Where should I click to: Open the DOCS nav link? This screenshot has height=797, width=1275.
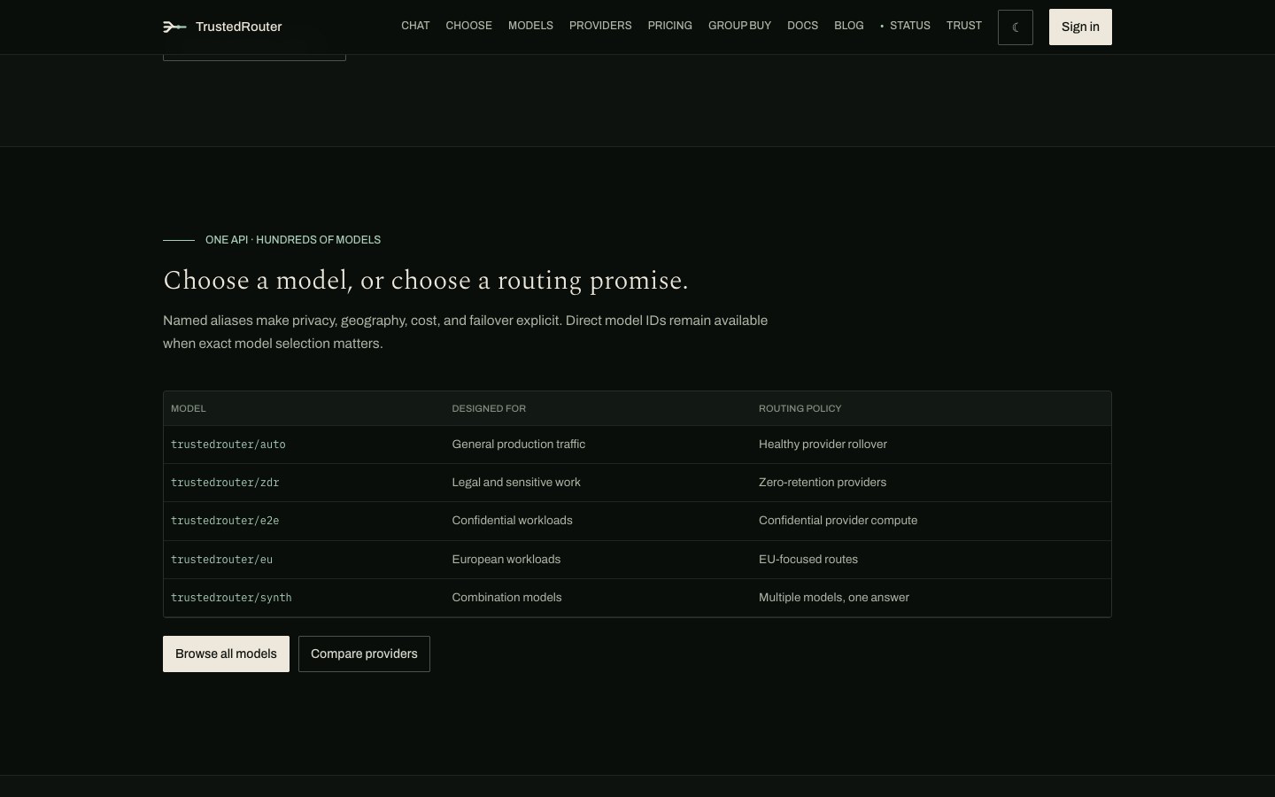[802, 26]
